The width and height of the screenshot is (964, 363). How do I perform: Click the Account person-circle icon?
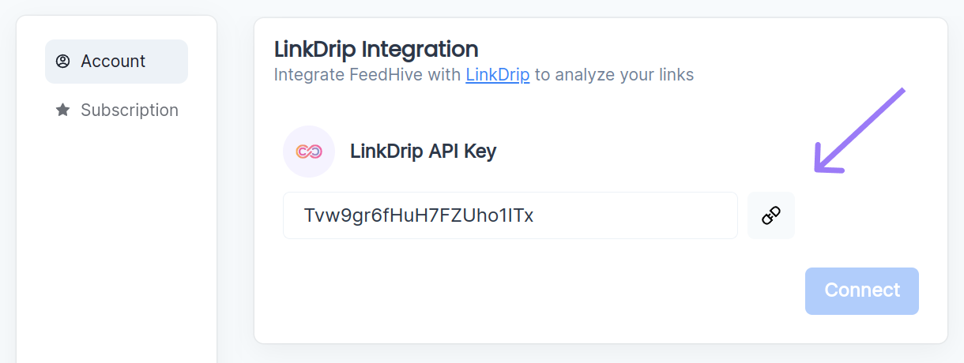click(63, 62)
